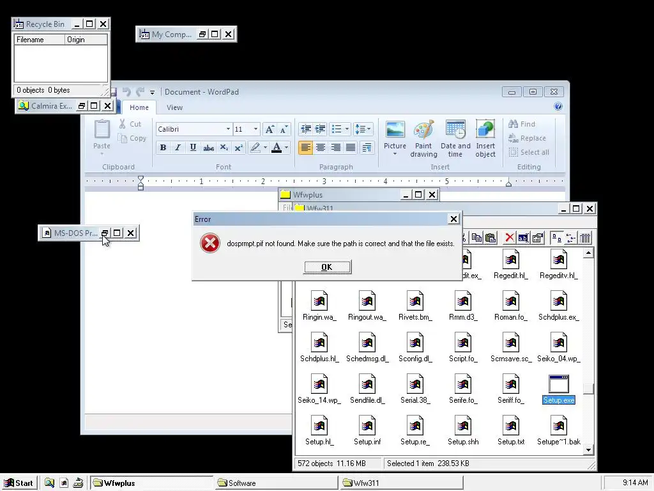Open the font size 11 dropdown
This screenshot has height=491, width=654.
point(255,129)
